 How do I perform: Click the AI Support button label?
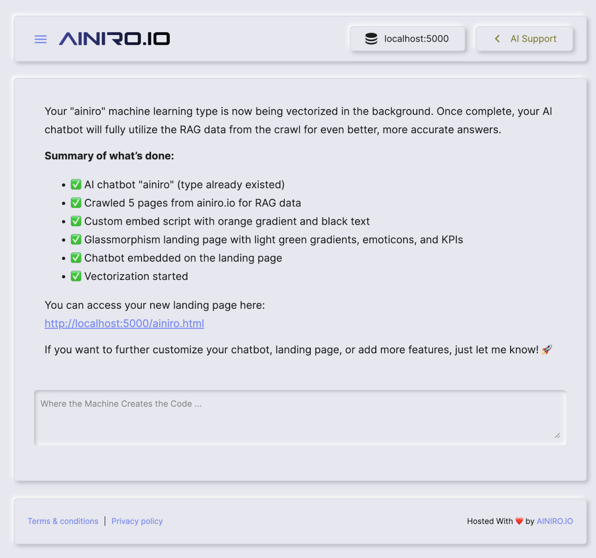click(x=533, y=39)
